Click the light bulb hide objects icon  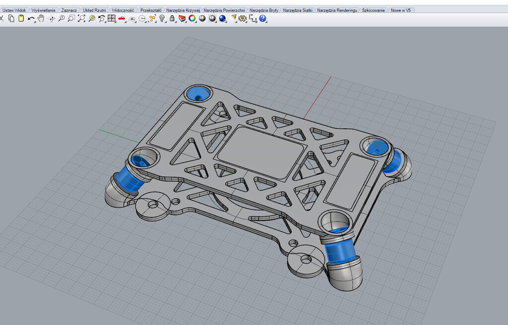(x=162, y=18)
